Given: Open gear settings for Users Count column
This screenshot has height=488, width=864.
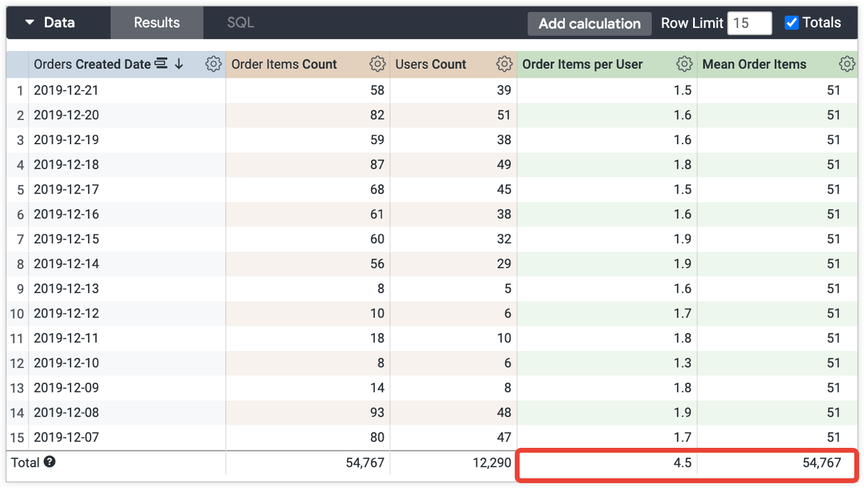Looking at the screenshot, I should point(504,64).
